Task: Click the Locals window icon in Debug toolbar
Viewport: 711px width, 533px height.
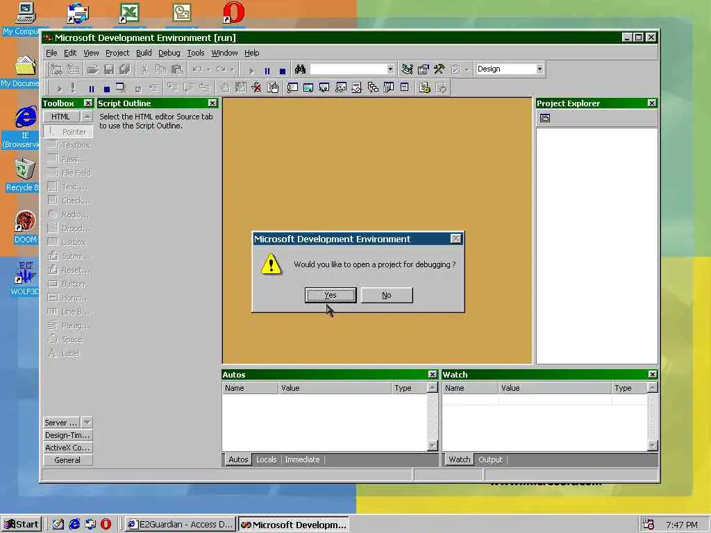Action: pyautogui.click(x=324, y=87)
